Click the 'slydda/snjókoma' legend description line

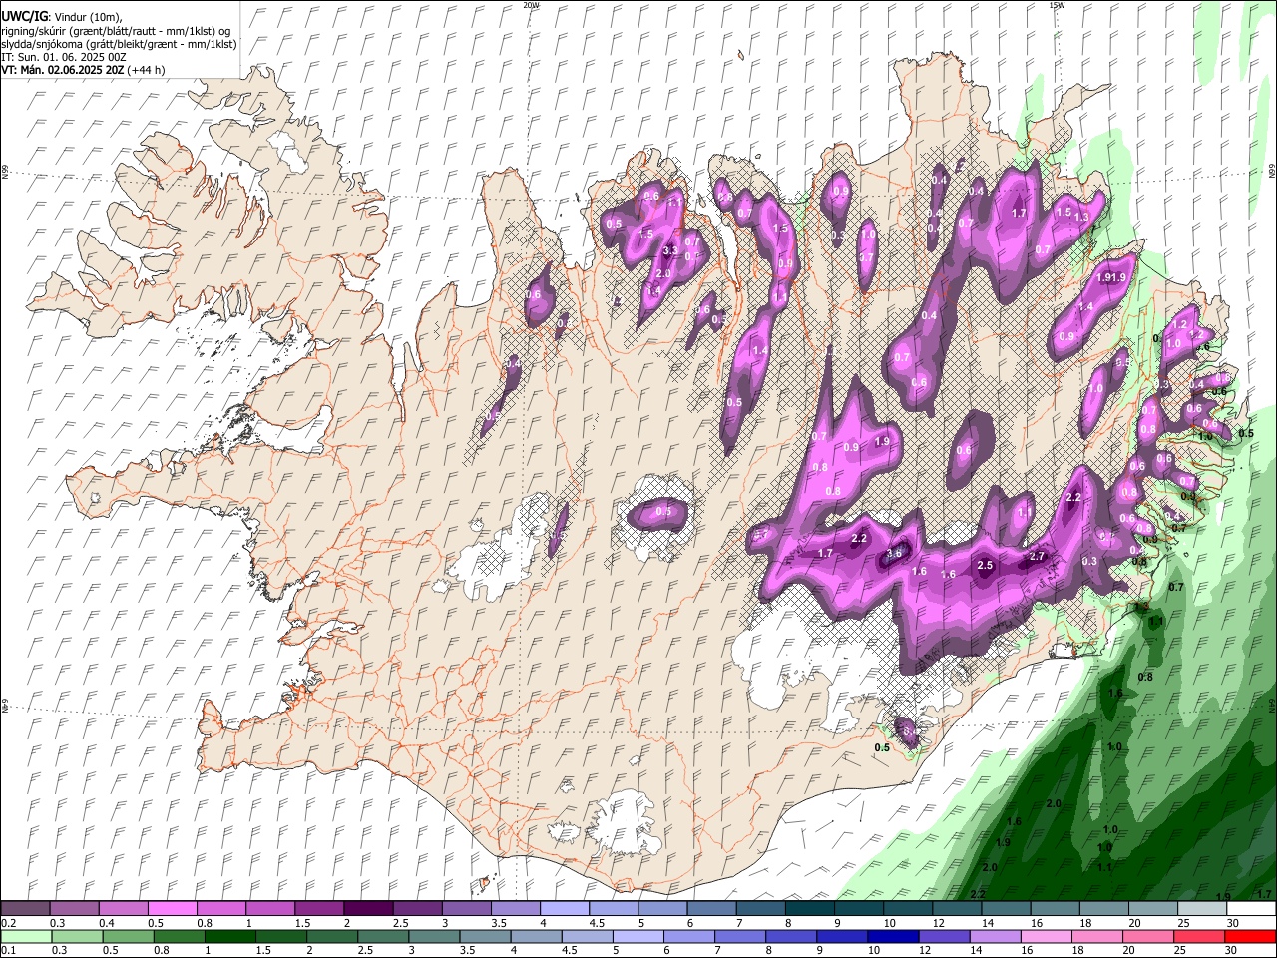click(x=119, y=44)
